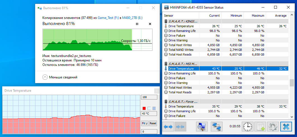Edit the graph maximum value field 100

(149, 97)
